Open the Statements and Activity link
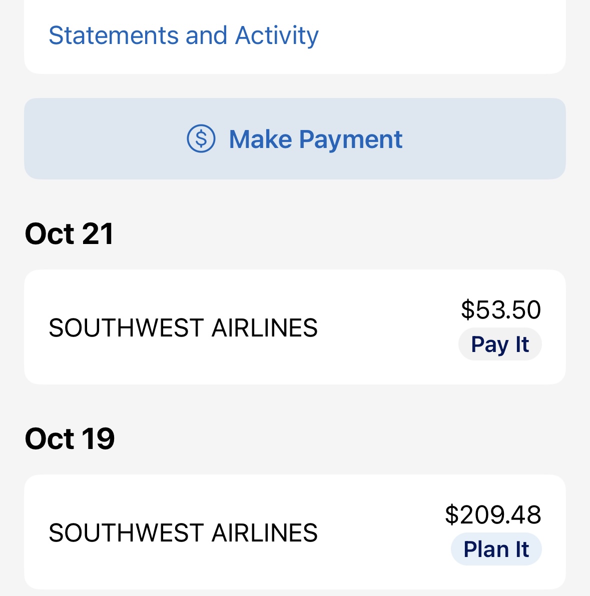Image resolution: width=590 pixels, height=596 pixels. click(184, 35)
